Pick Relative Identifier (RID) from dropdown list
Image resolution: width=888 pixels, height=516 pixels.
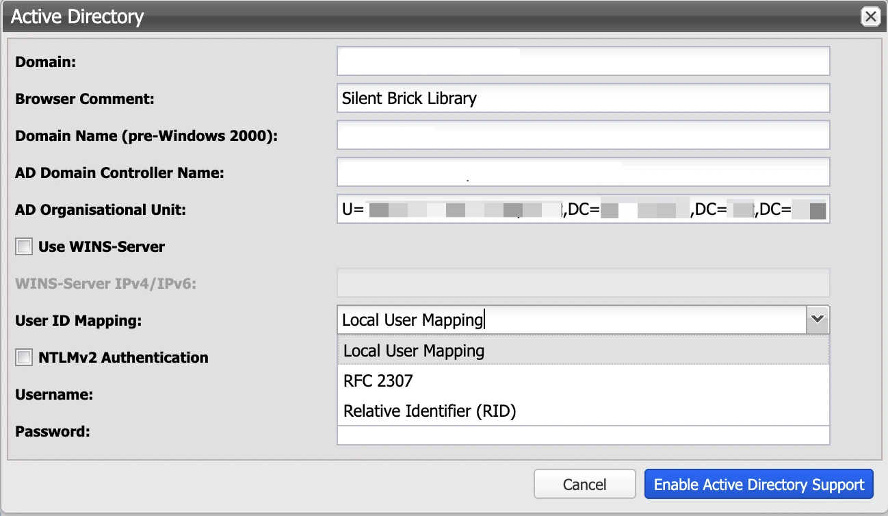point(429,411)
